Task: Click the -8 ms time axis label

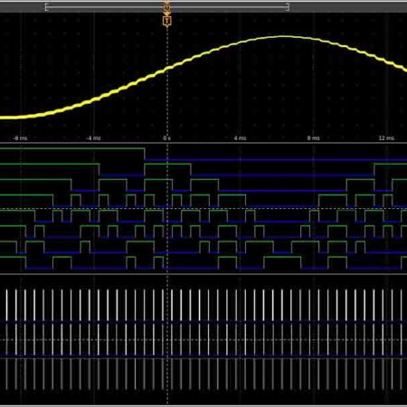Action: [x=20, y=138]
